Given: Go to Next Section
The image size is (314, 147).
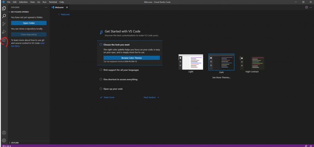Looking at the screenshot, I should click(x=151, y=97).
